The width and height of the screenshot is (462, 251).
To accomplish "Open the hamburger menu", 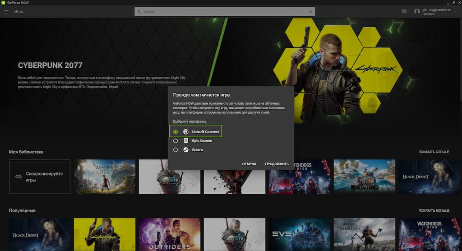I will click(x=6, y=12).
